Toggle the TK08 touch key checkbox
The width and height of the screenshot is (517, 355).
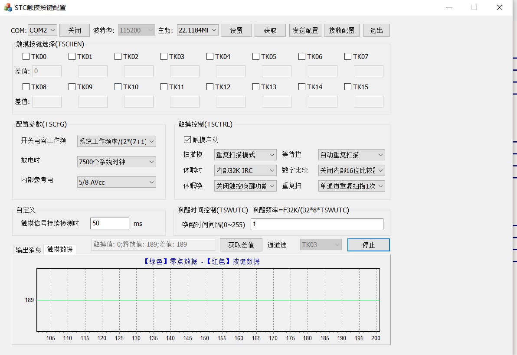pos(25,86)
